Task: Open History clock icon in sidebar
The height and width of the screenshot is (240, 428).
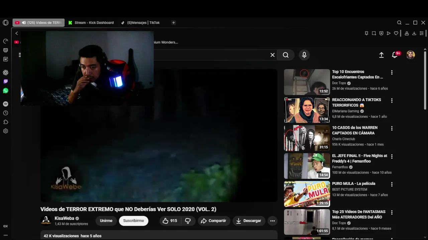Action: [6, 113]
